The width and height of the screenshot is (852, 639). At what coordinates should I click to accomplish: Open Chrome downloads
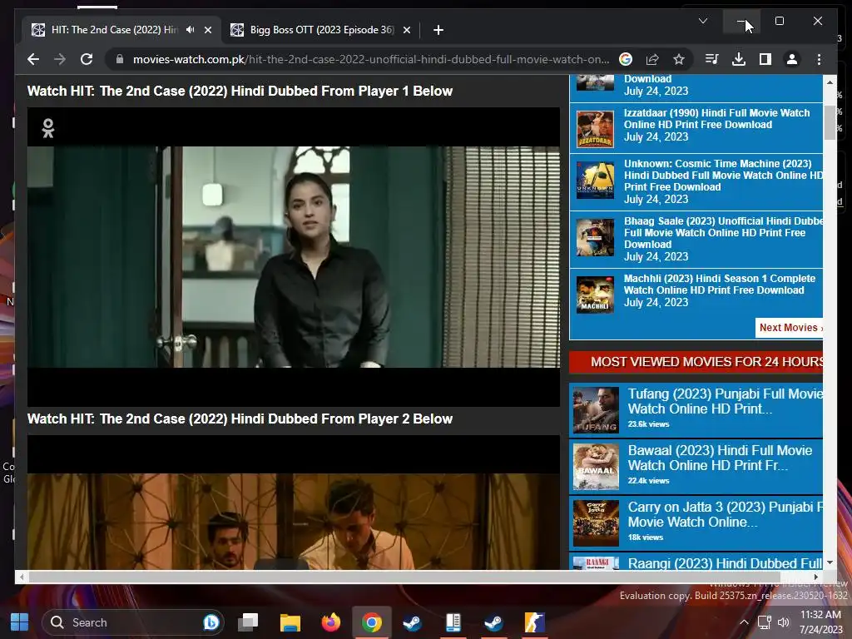[739, 59]
